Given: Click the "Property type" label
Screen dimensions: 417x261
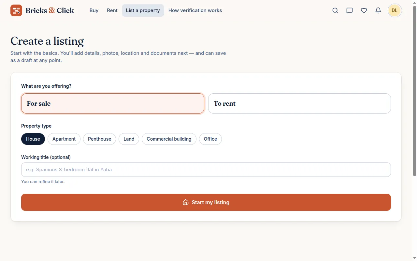Looking at the screenshot, I should (36, 126).
